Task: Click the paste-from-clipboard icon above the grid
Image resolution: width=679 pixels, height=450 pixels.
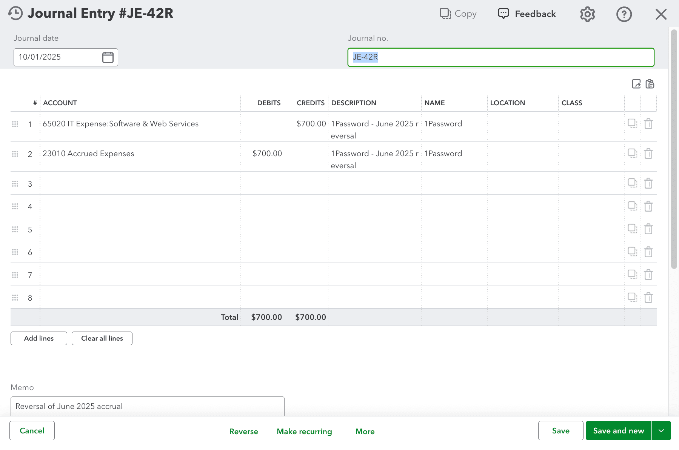Action: (650, 84)
